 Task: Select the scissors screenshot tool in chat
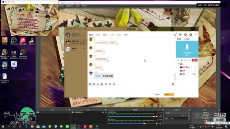98,84
